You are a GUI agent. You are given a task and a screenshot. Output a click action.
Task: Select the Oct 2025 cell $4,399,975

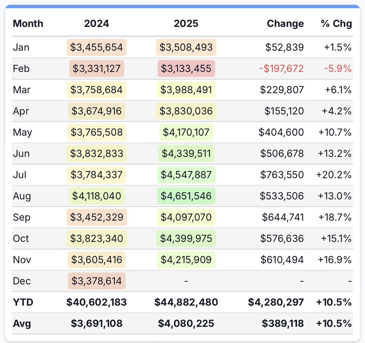[186, 239]
